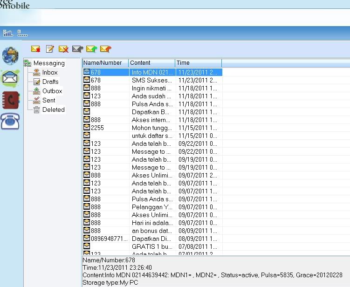Click the envelope icon with green arrow
The width and height of the screenshot is (350, 287).
click(x=91, y=49)
